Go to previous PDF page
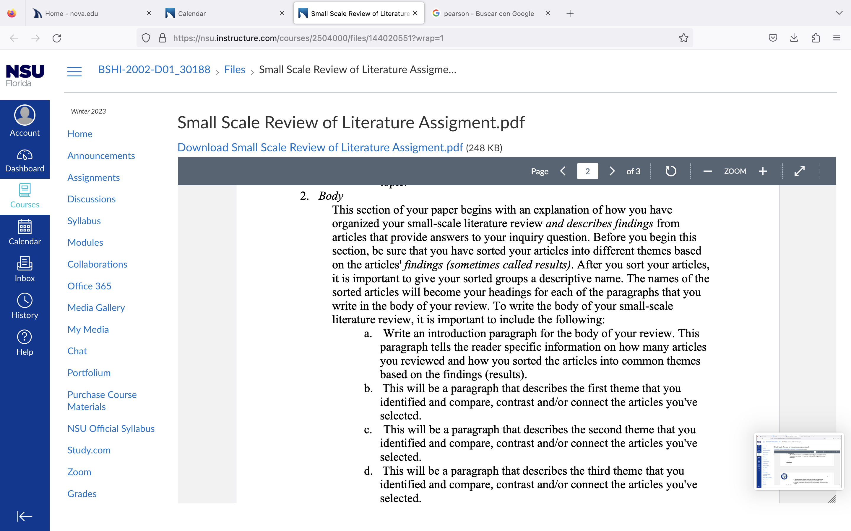The height and width of the screenshot is (531, 851). click(563, 171)
